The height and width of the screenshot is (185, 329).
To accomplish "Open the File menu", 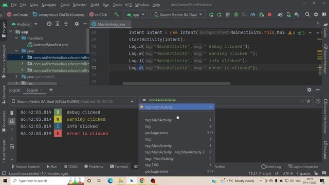I will (14, 5).
